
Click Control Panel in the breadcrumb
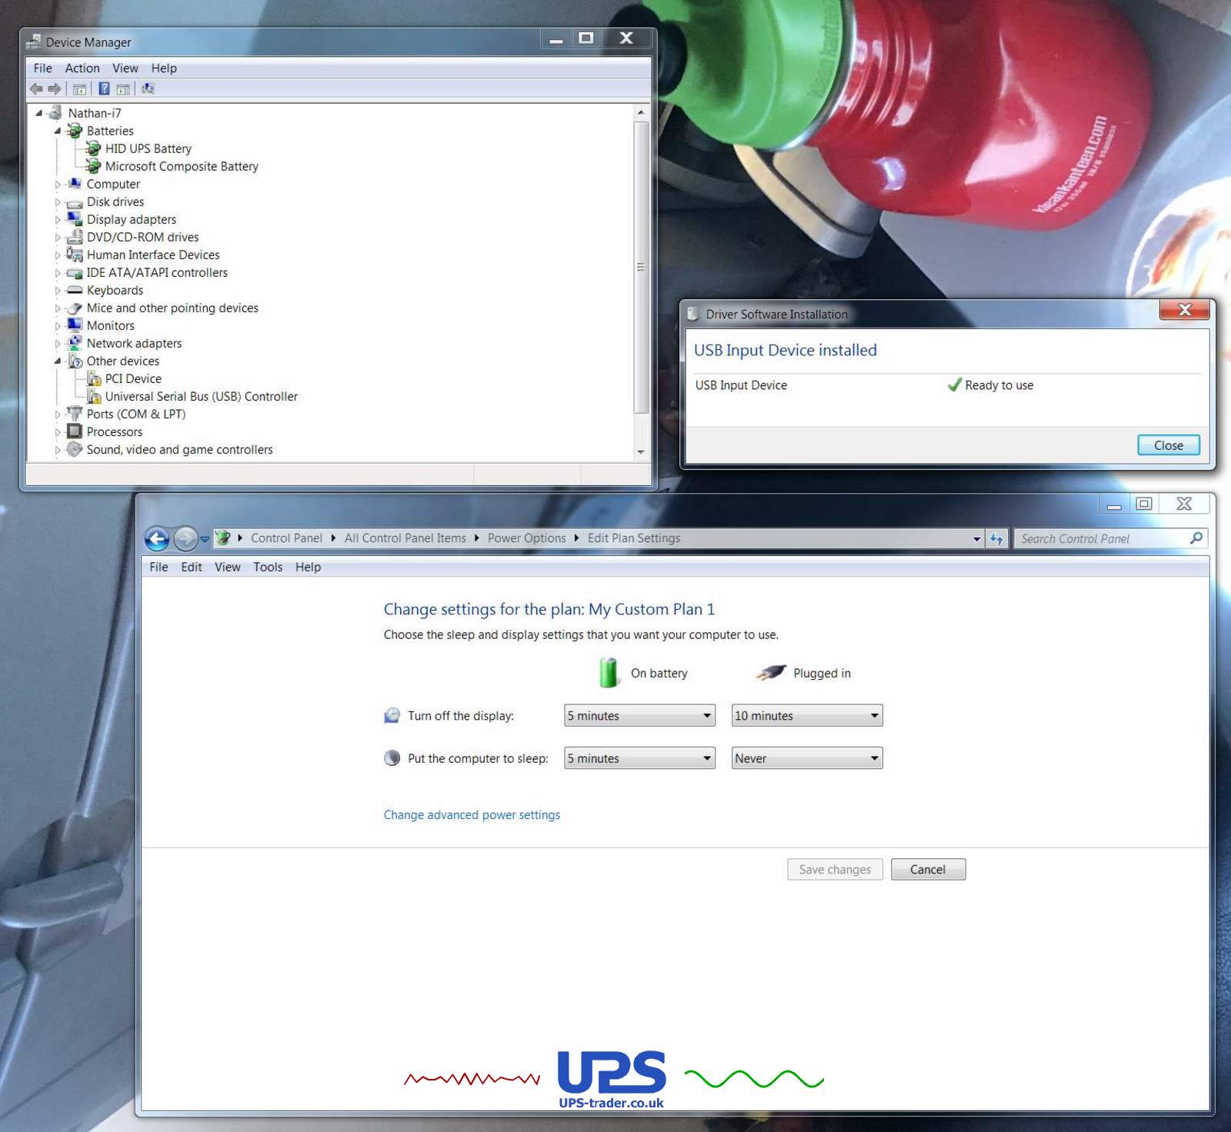click(x=286, y=538)
